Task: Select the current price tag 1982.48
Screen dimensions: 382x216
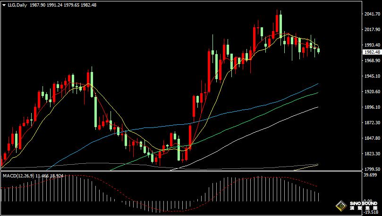Action: (x=372, y=52)
